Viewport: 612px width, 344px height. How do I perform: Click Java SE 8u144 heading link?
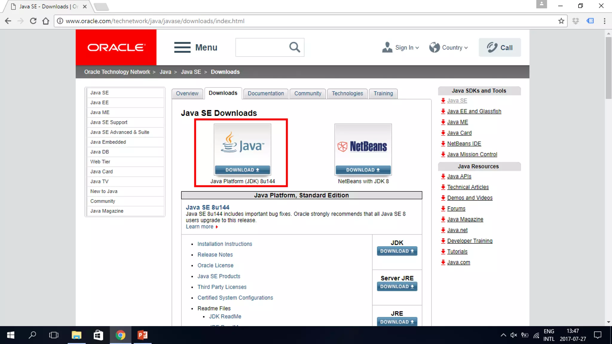[x=208, y=207]
